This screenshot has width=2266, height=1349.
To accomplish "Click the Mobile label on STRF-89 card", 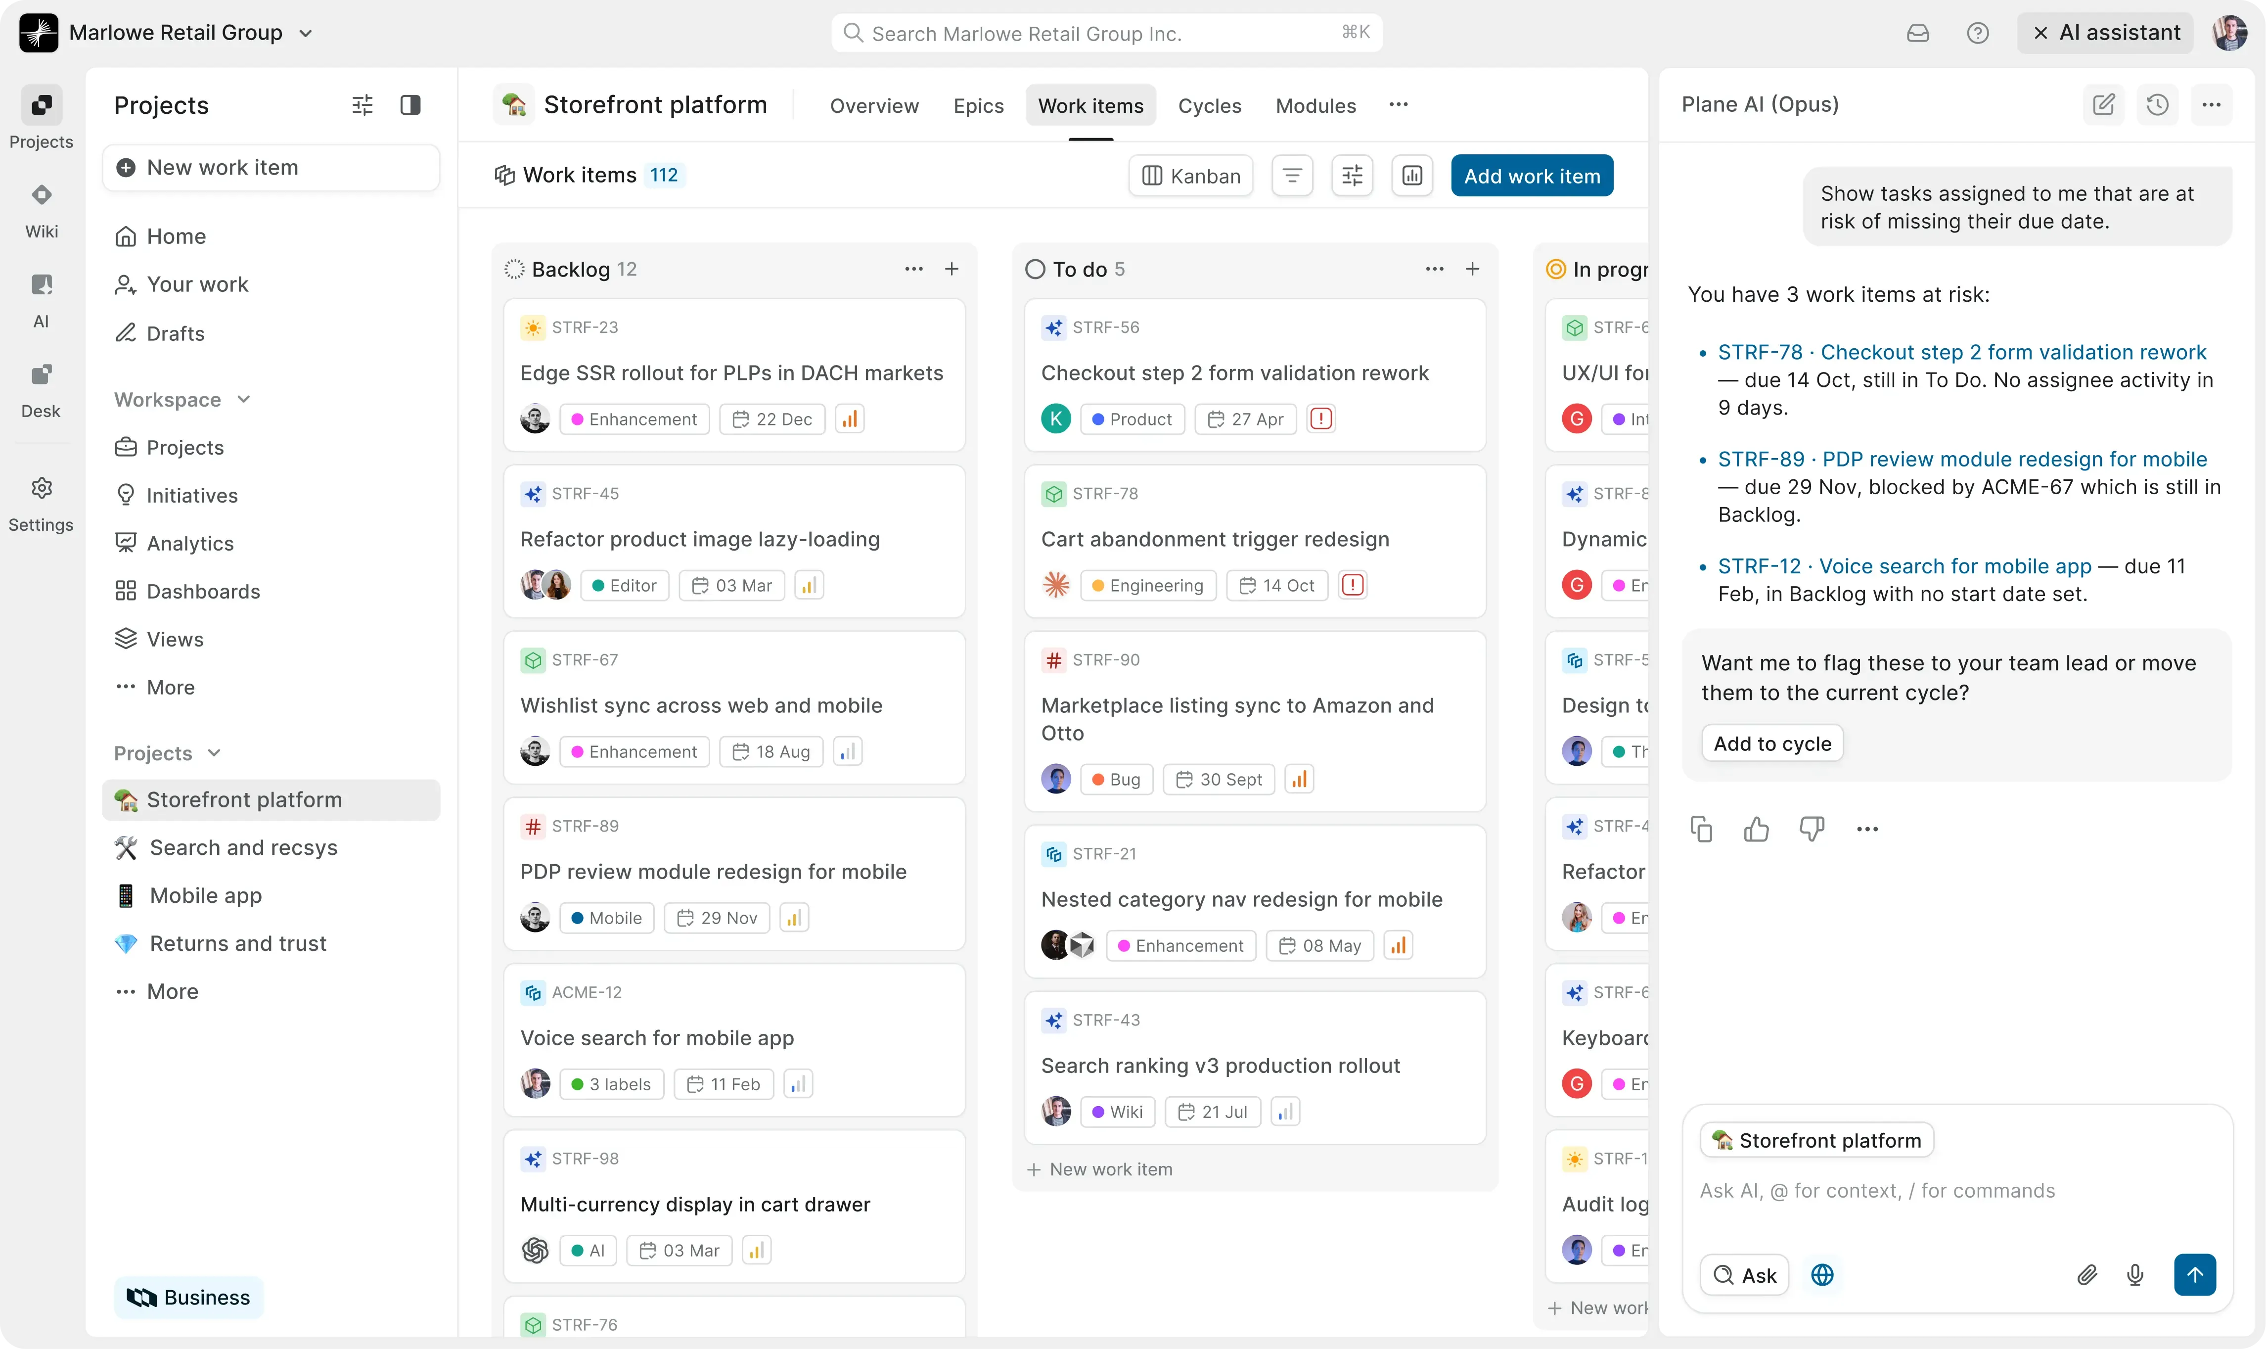I will click(606, 918).
